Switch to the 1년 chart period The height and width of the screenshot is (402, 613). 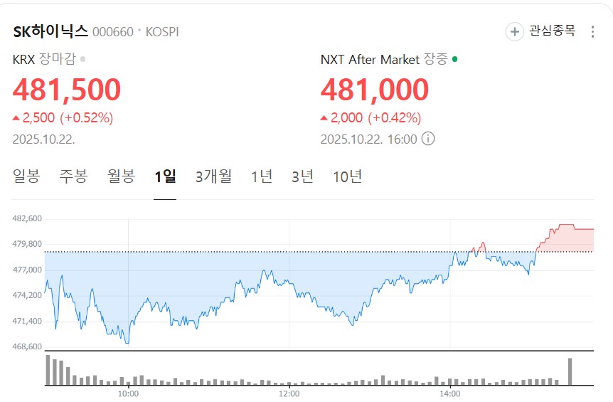tap(262, 176)
